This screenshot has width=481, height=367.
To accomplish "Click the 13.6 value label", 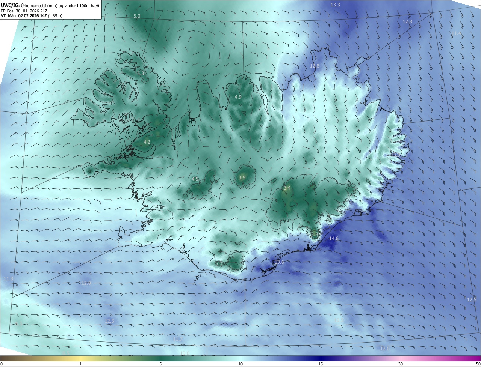I will [279, 262].
